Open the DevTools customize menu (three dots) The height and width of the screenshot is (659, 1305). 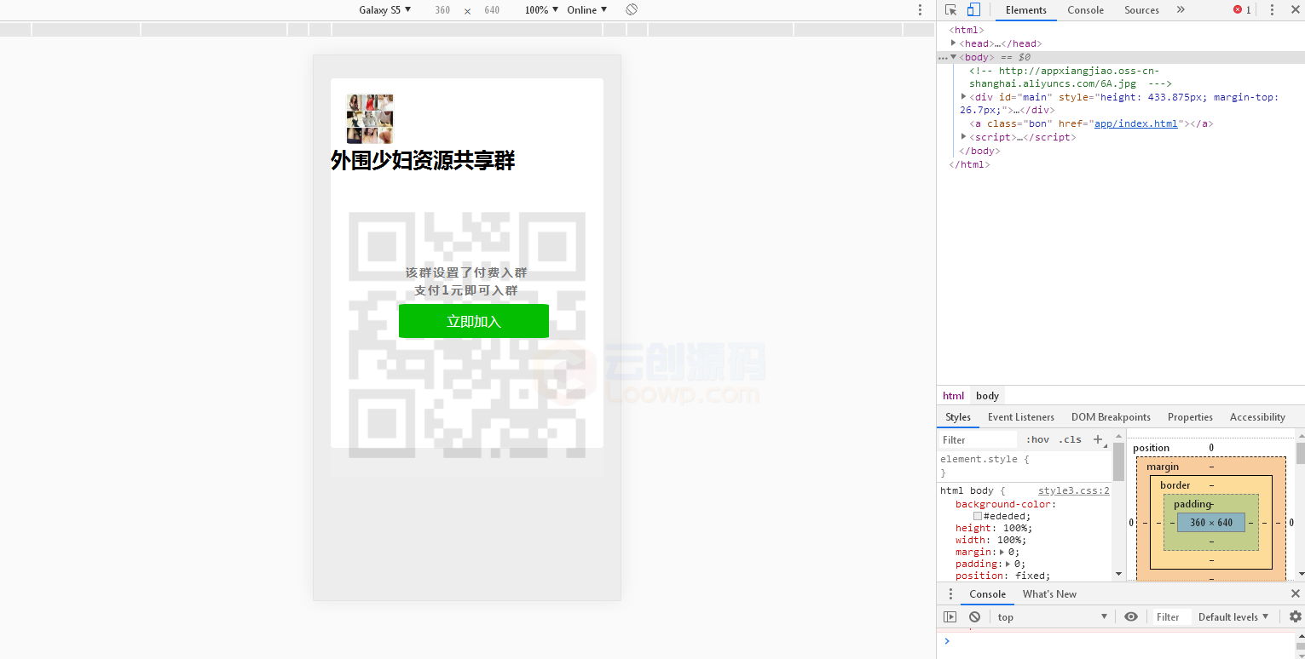point(1272,10)
